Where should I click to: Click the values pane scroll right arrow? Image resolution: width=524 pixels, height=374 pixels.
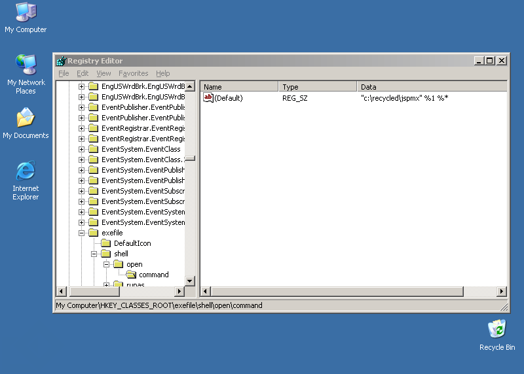pos(502,291)
